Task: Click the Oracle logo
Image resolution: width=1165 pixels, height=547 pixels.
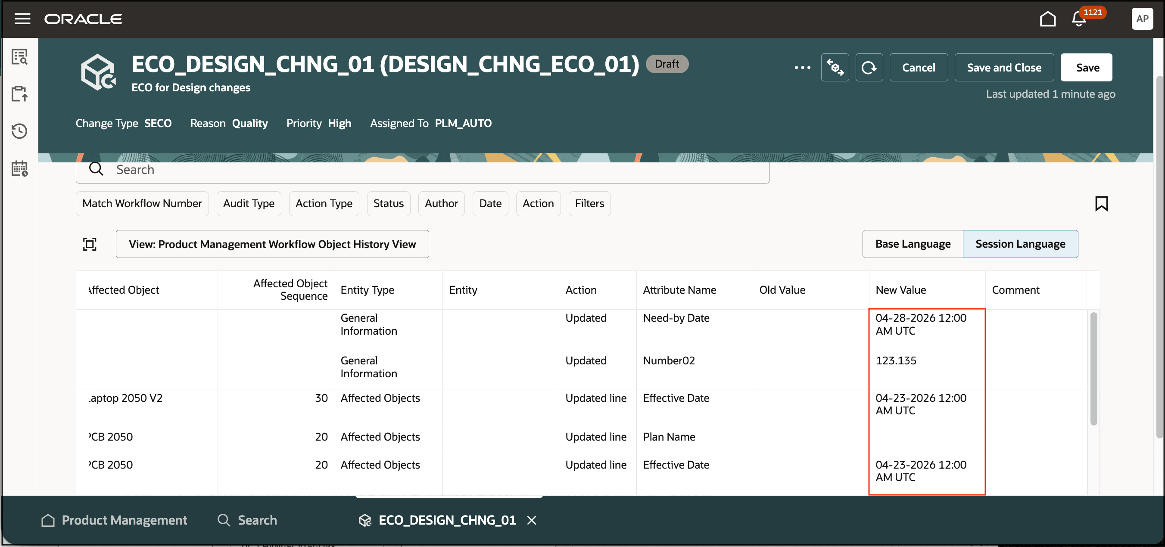Action: (83, 19)
